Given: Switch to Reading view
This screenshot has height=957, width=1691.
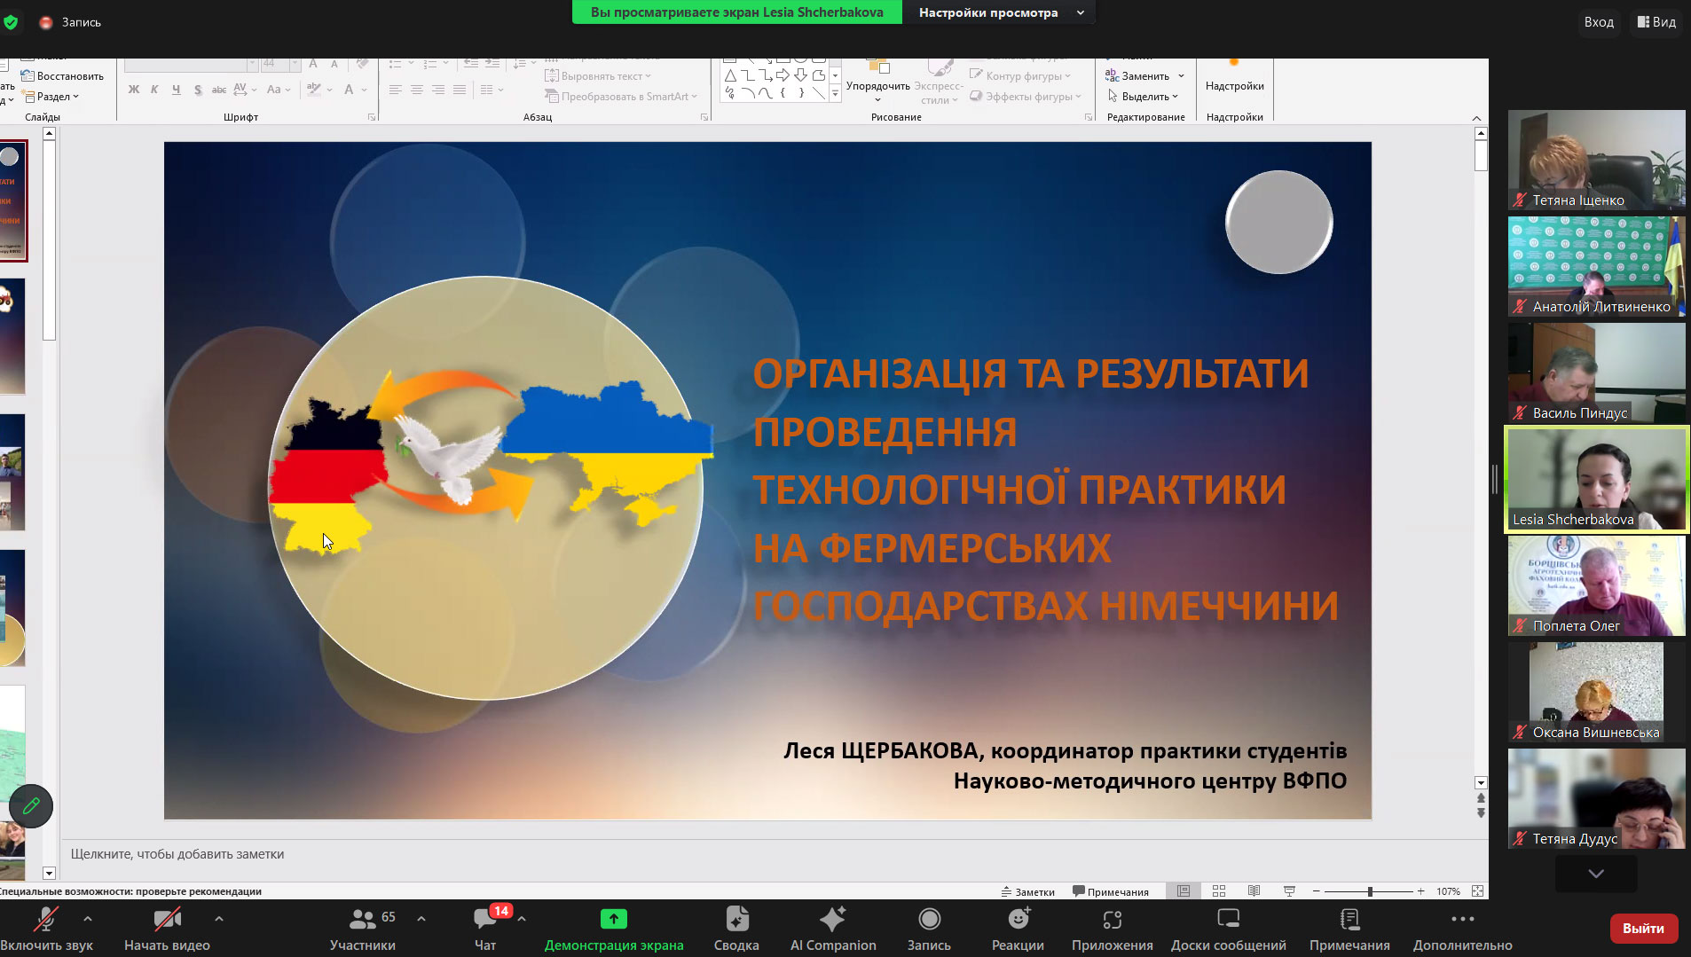Looking at the screenshot, I should click(x=1254, y=891).
